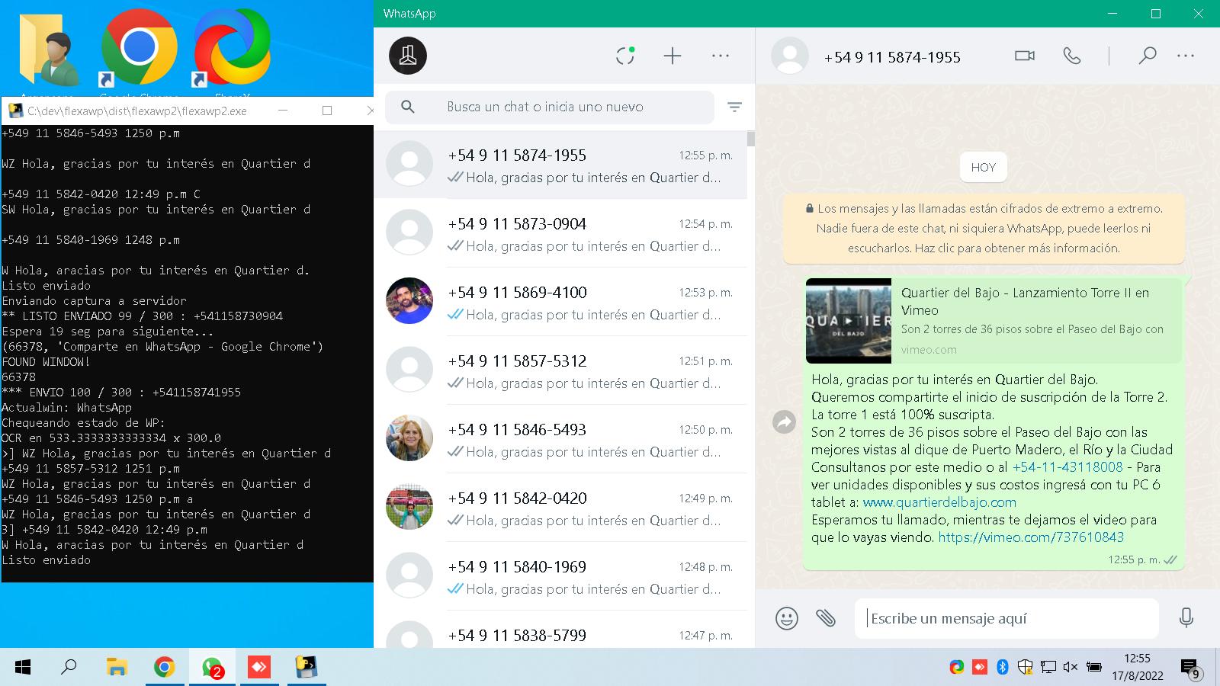Open chat with +54 9 11 5838-5799
This screenshot has height=686, width=1220.
(560, 630)
